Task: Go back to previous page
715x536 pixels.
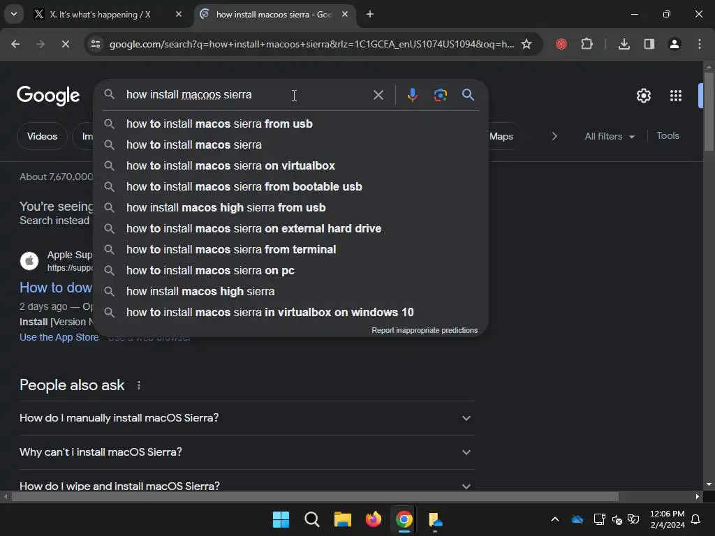Action: pyautogui.click(x=15, y=44)
